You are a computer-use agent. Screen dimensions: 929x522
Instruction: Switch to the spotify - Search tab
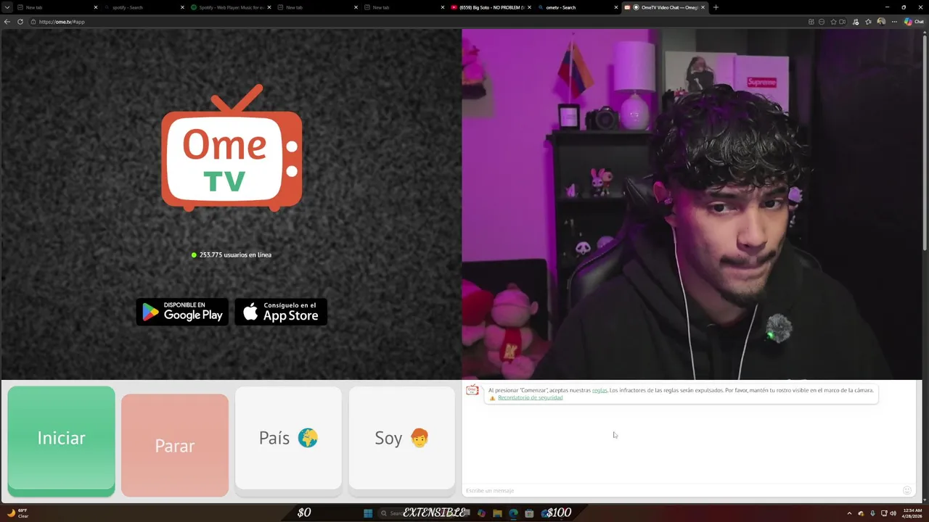point(144,7)
